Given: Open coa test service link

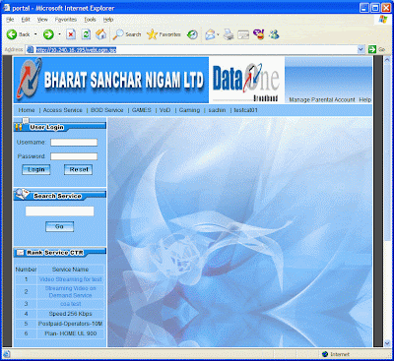Looking at the screenshot, I should click(71, 304).
